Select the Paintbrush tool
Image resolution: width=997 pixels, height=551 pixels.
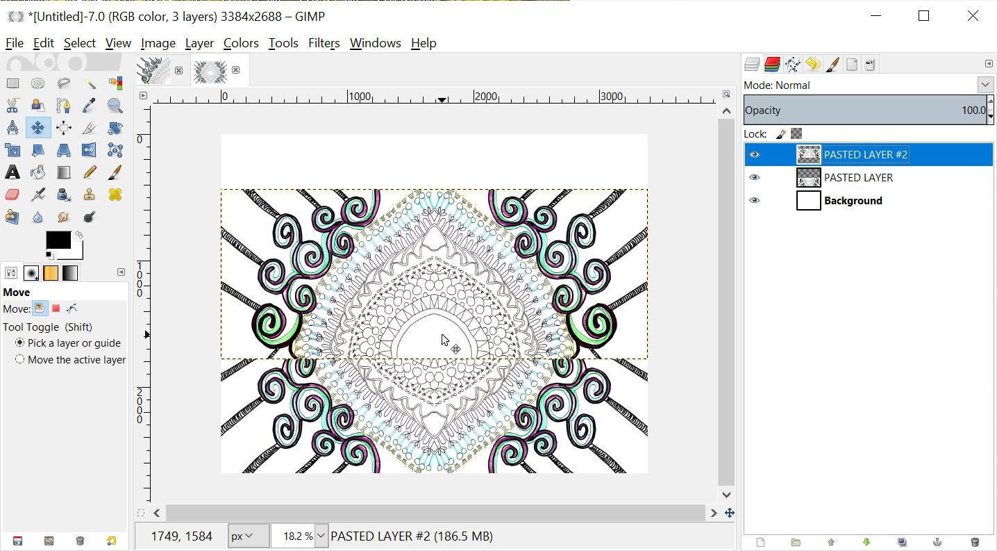click(115, 172)
